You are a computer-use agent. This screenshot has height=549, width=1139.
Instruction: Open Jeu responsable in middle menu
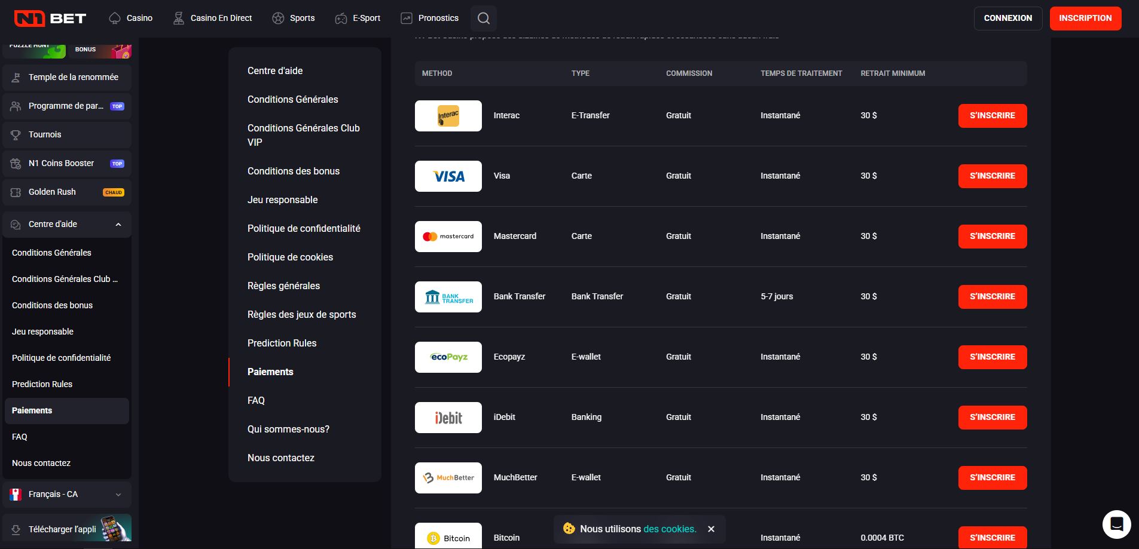pyautogui.click(x=283, y=200)
